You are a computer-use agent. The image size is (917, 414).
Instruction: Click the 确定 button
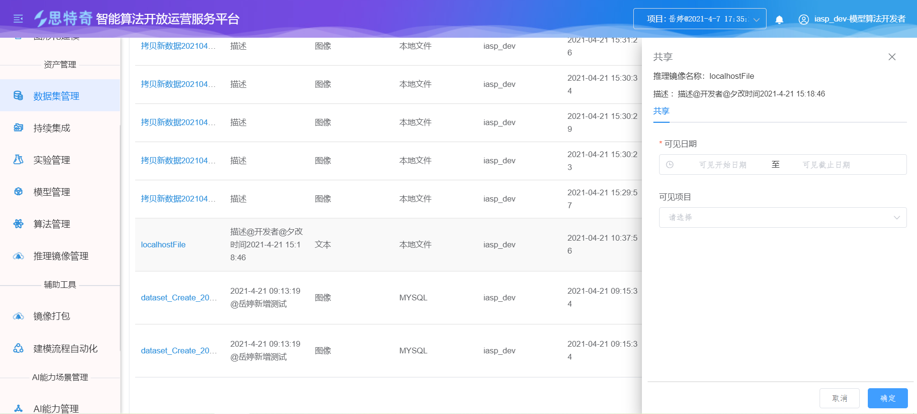[887, 398]
